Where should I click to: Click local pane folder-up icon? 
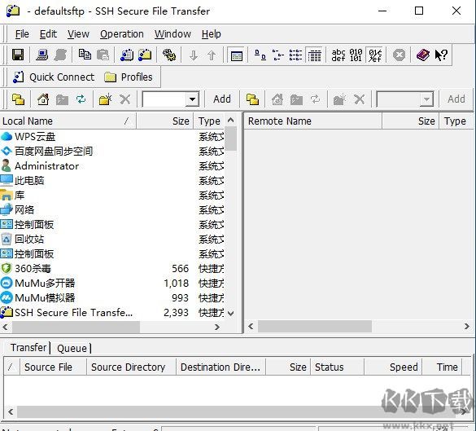18,99
